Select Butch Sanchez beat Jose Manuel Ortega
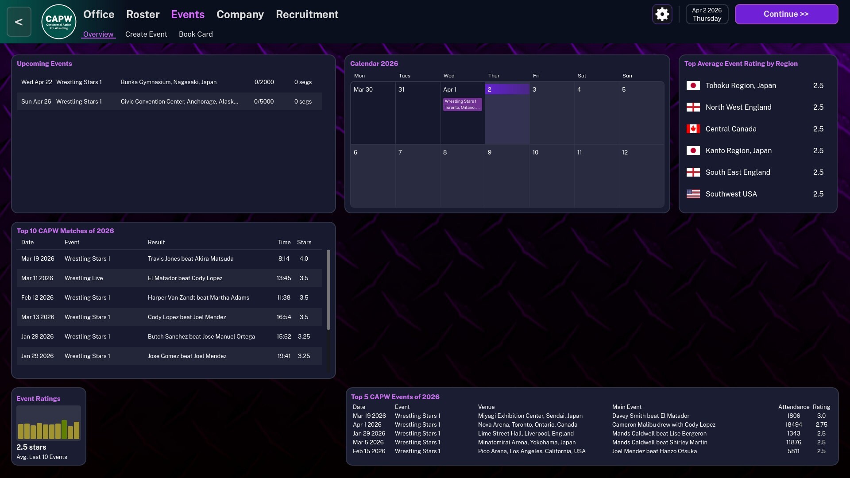Viewport: 850px width, 478px height. (170, 336)
